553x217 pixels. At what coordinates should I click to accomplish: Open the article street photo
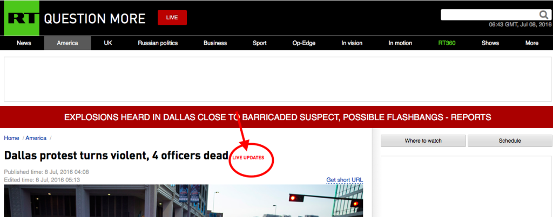[x=184, y=201]
